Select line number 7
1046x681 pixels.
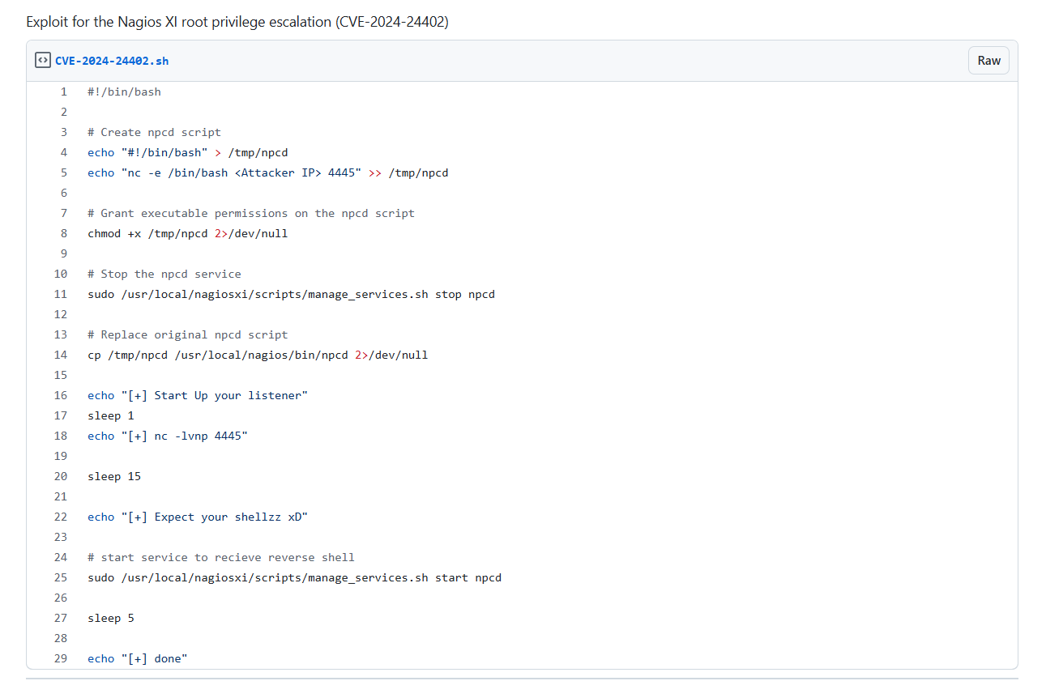(64, 213)
